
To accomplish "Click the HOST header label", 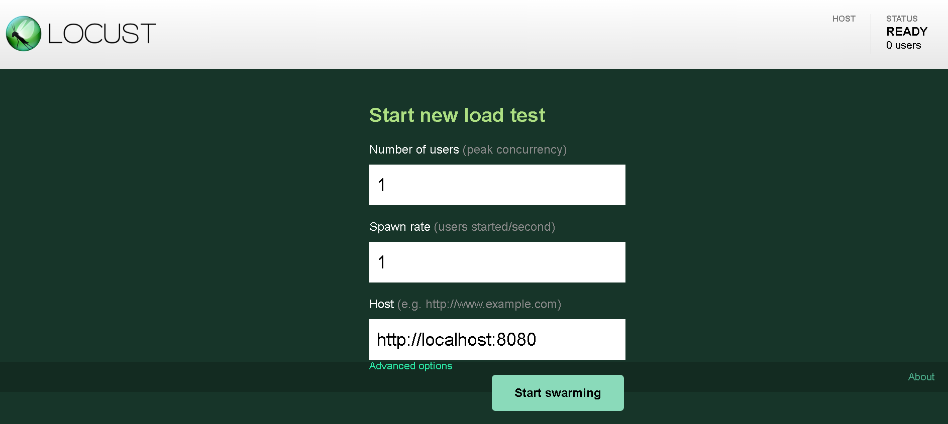I will click(844, 19).
